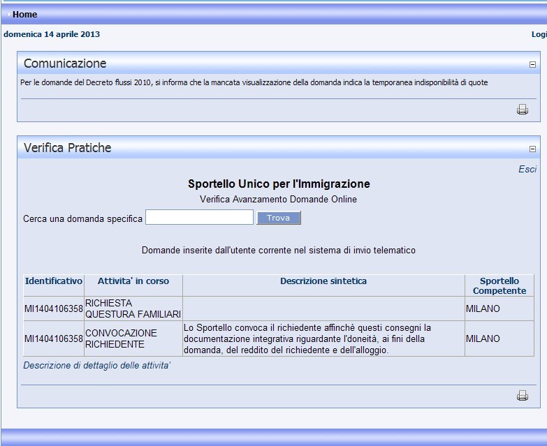Focus the Cerca una domanda specifica field

pyautogui.click(x=199, y=218)
